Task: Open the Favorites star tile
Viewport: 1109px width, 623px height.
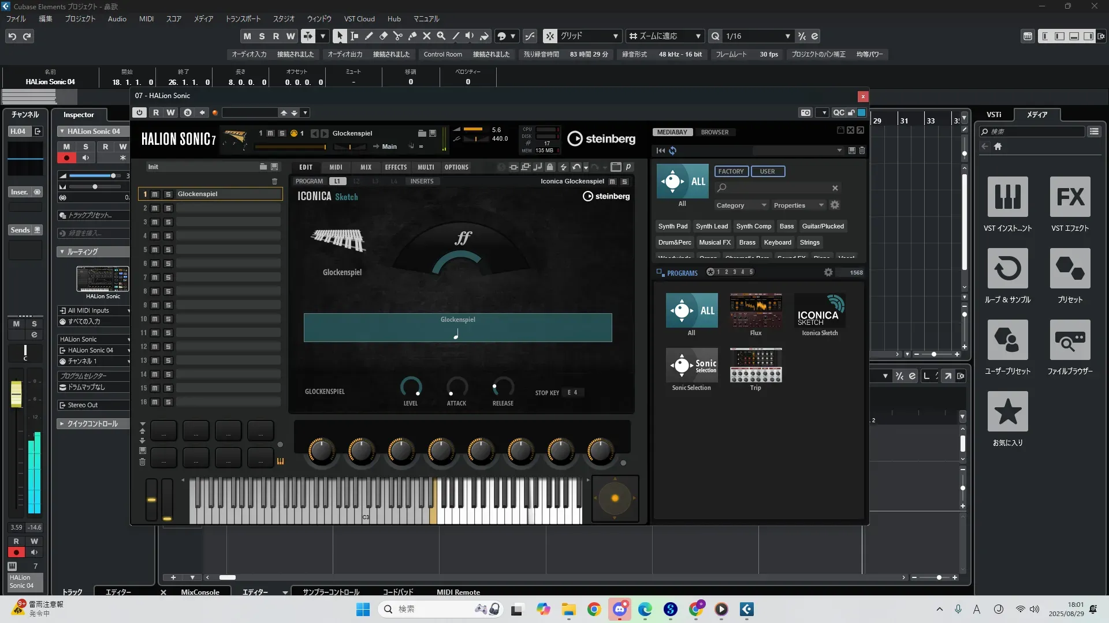Action: [1007, 411]
